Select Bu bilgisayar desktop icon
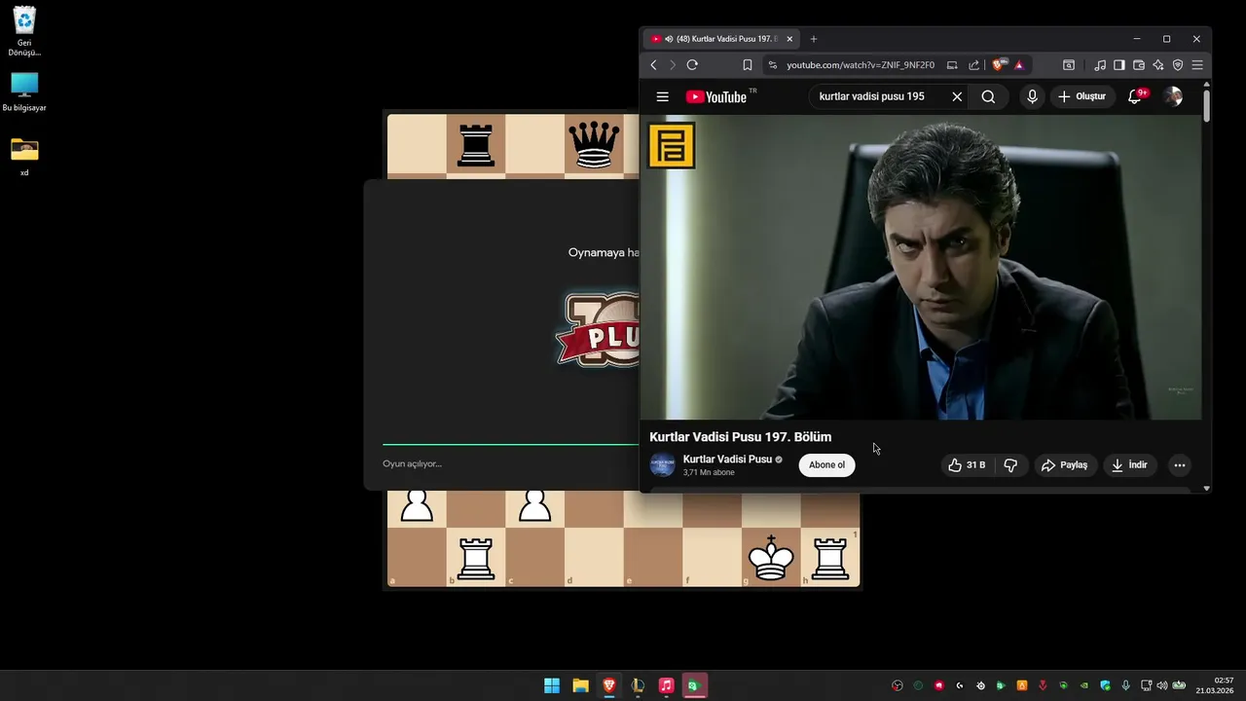The image size is (1246, 701). point(24,92)
